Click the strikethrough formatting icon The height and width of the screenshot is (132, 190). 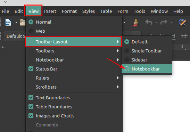point(184,36)
